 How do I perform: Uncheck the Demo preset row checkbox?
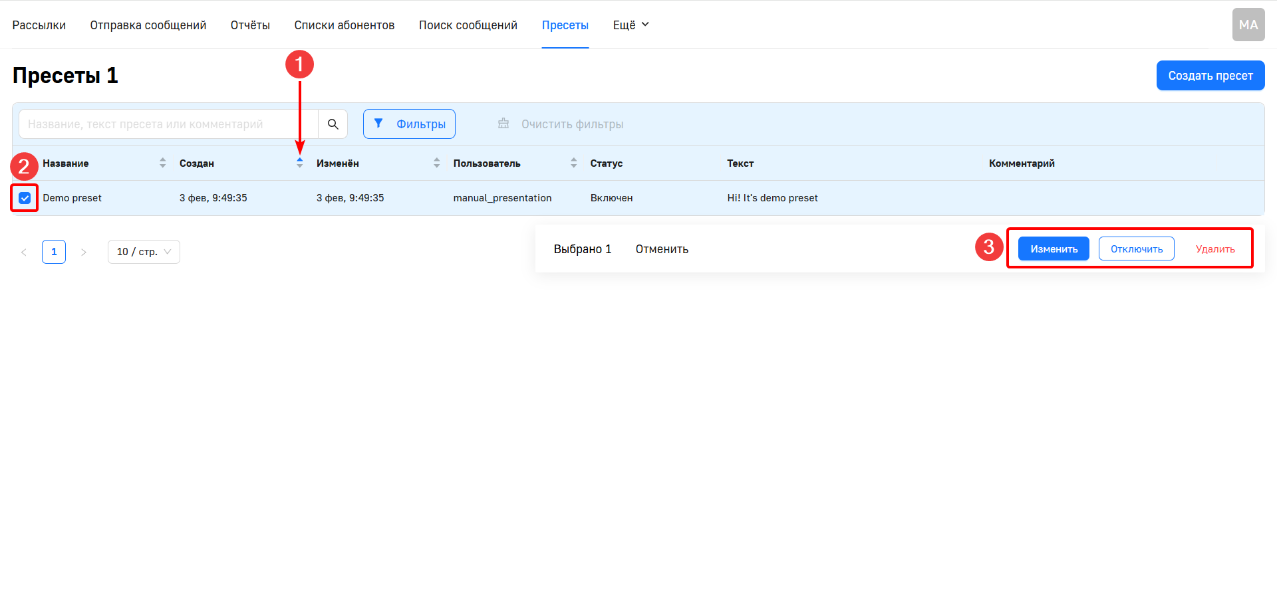(25, 198)
